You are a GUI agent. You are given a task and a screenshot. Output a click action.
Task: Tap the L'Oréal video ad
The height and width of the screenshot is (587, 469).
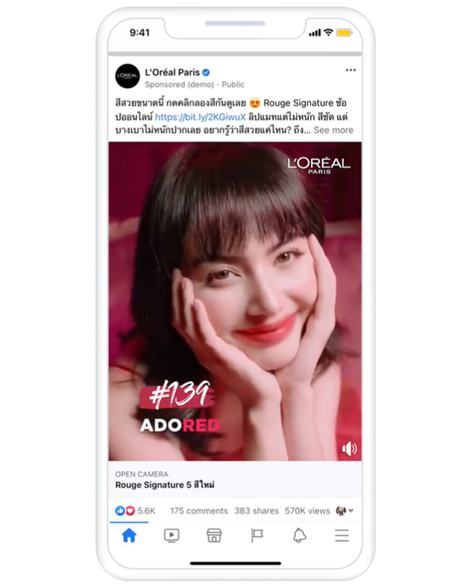point(235,301)
